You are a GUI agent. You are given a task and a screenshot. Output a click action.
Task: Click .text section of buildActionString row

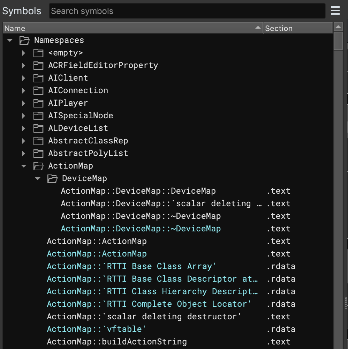click(278, 342)
